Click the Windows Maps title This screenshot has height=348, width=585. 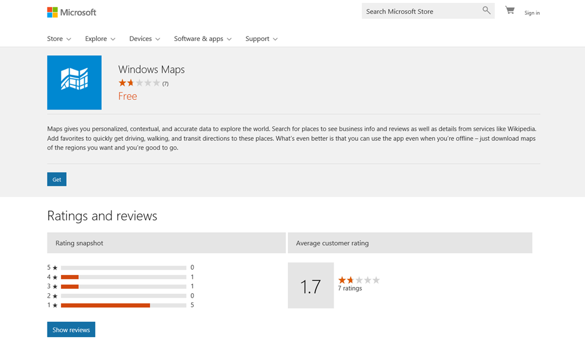pyautogui.click(x=151, y=69)
